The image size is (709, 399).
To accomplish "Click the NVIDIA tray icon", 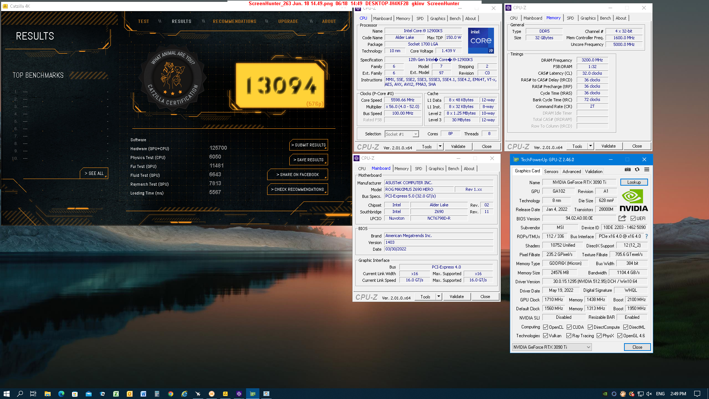I will coord(605,394).
